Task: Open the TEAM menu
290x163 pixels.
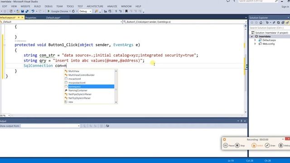Action: pos(59,6)
